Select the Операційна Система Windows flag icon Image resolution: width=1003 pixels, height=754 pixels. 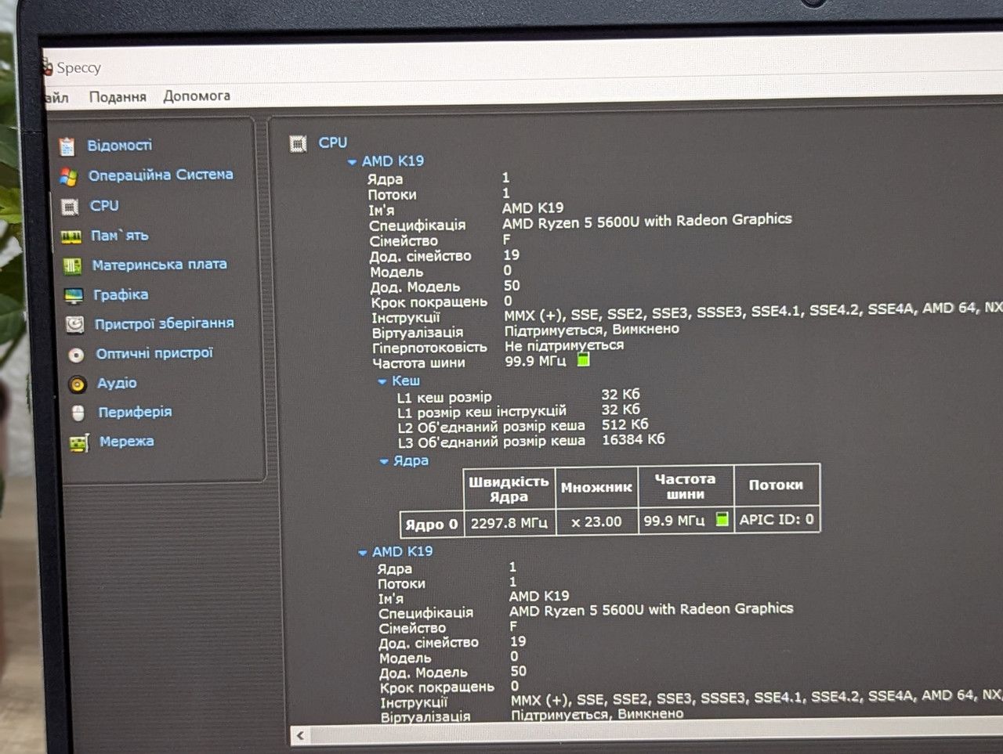[68, 177]
